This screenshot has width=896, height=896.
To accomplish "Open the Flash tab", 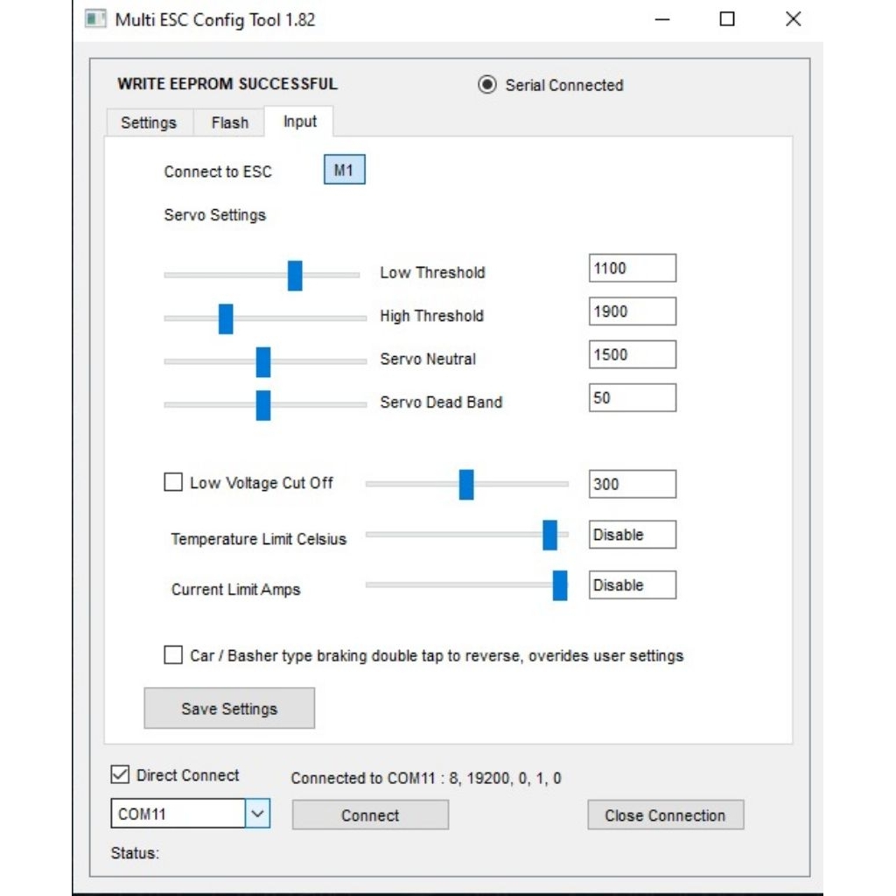I will [229, 122].
